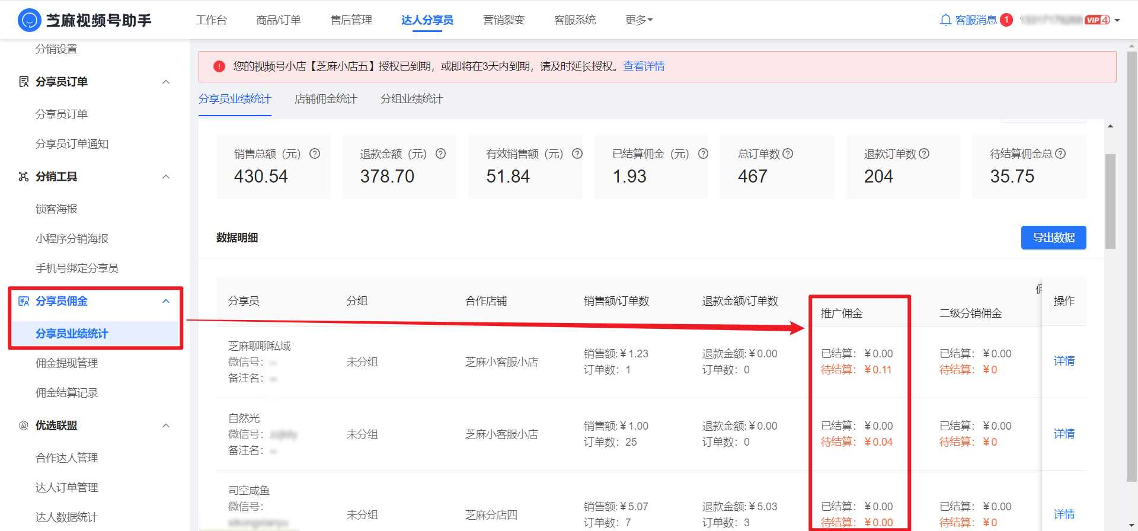Click the 合作店铺 column header

pos(486,301)
